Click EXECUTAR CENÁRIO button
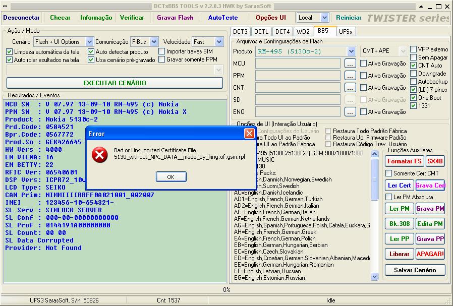This screenshot has width=453, height=306. 115,83
